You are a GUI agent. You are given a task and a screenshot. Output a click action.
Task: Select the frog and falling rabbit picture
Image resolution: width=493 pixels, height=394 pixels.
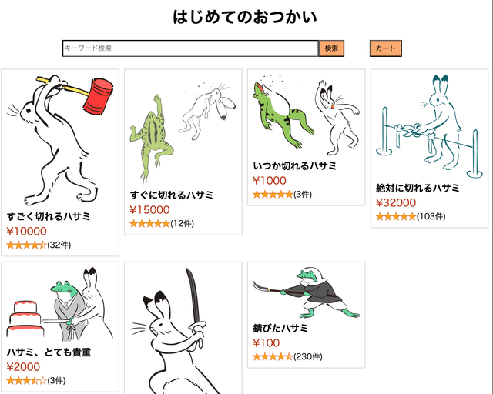coord(183,129)
